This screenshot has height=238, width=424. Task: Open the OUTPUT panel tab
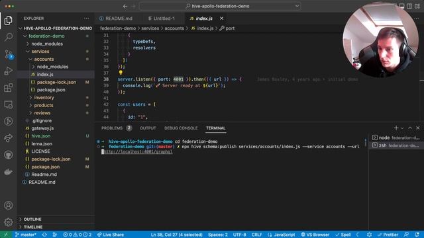148,128
